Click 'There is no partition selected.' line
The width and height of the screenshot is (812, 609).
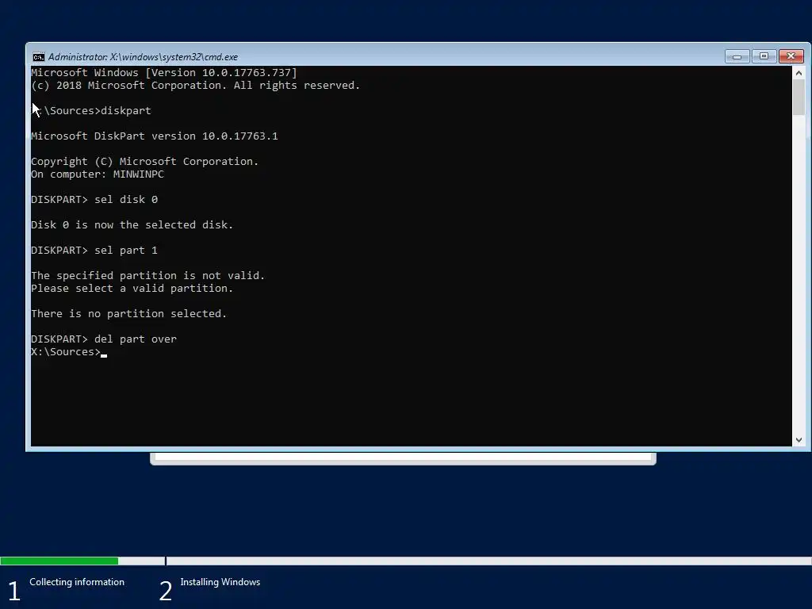coord(129,314)
